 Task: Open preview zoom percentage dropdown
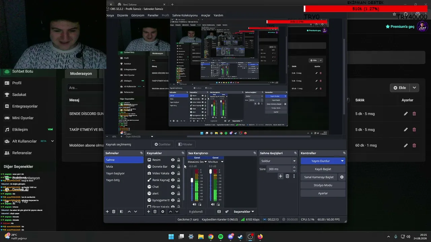(x=152, y=136)
